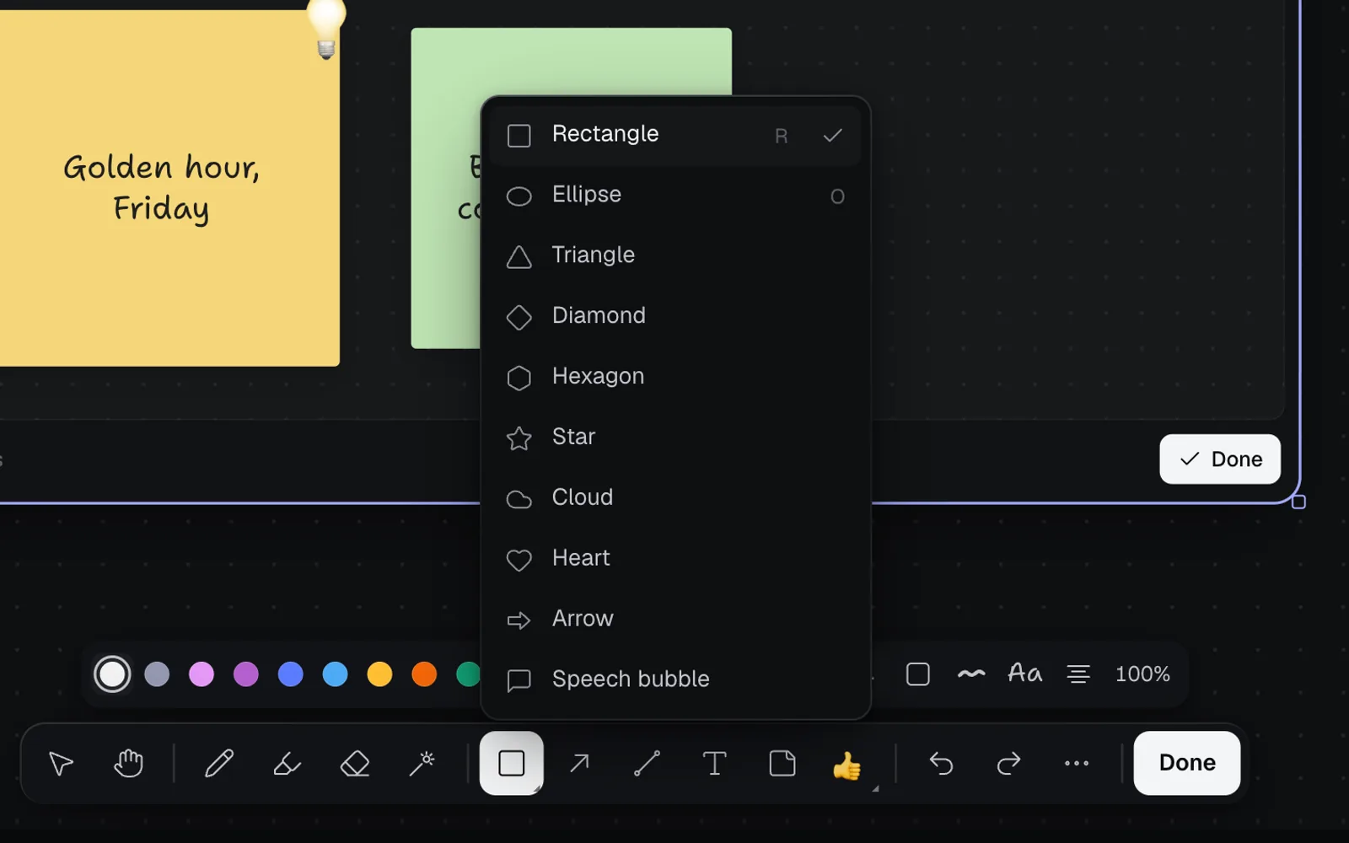Select the orange color swatch
This screenshot has width=1349, height=843.
coord(424,674)
